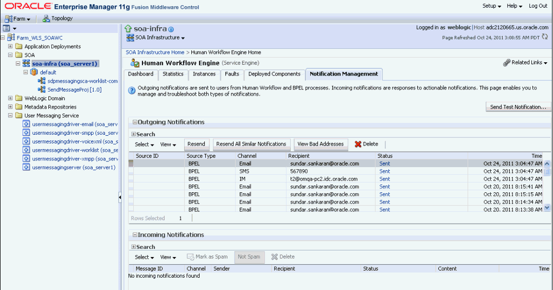
Task: Click the soa-infra tree node icon
Action: pos(26,63)
